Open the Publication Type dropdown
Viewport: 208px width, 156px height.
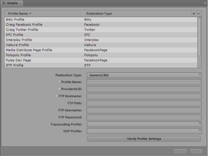coord(144,75)
